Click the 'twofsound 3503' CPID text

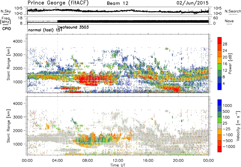pos(74,27)
